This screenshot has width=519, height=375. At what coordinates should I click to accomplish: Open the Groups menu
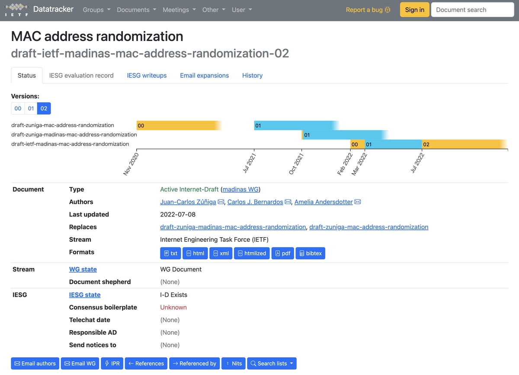pyautogui.click(x=96, y=10)
